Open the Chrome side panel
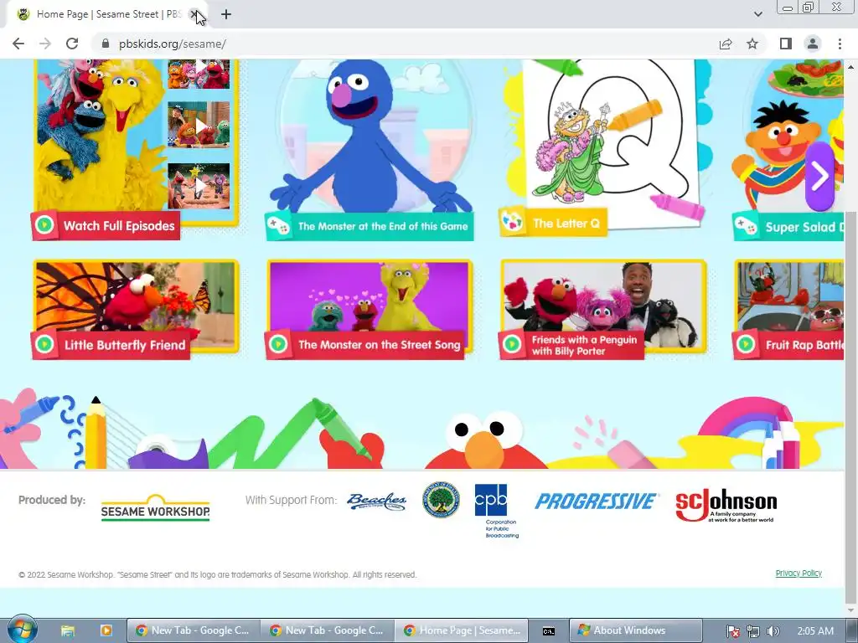The height and width of the screenshot is (643, 858). tap(786, 44)
